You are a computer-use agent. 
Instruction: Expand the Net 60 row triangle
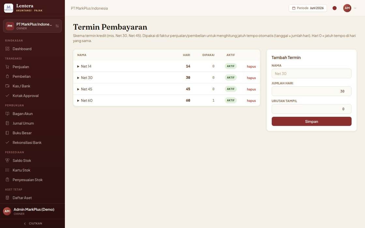(78, 101)
